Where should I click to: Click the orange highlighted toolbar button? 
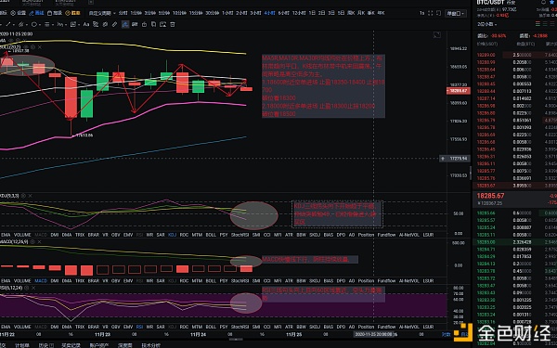pos(73,13)
